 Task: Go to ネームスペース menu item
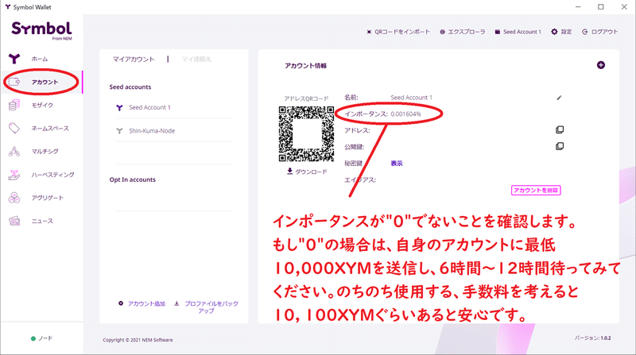pyautogui.click(x=50, y=129)
